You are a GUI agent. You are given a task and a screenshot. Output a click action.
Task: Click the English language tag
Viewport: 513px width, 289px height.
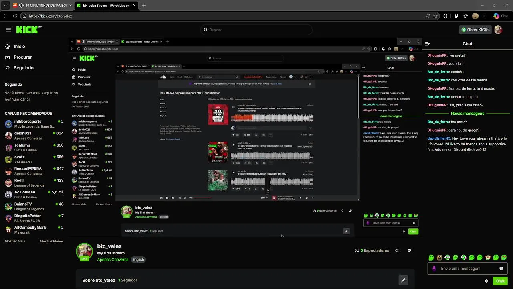click(x=138, y=260)
